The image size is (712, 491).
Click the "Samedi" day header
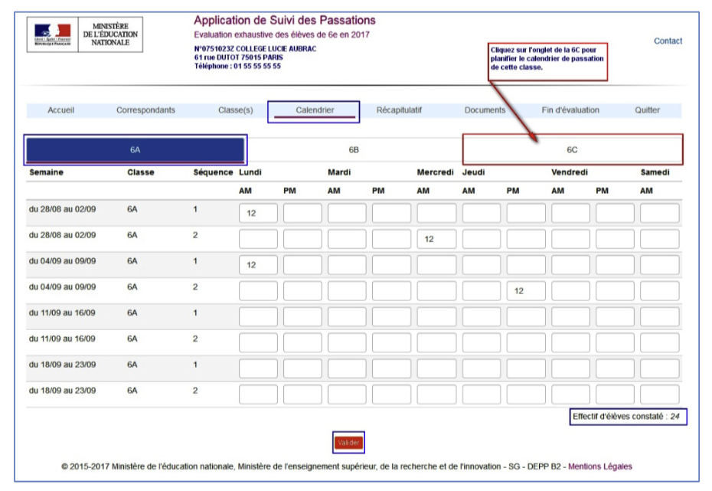click(655, 172)
